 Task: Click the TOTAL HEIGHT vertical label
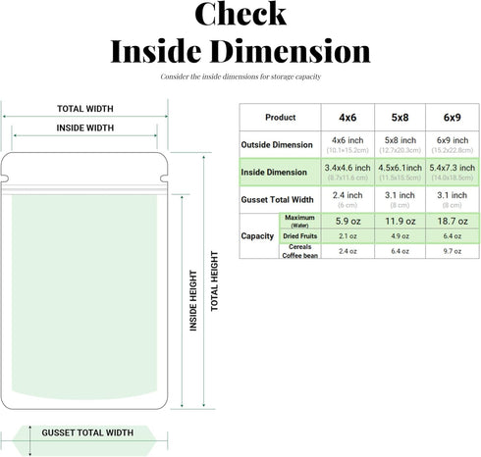pyautogui.click(x=214, y=281)
